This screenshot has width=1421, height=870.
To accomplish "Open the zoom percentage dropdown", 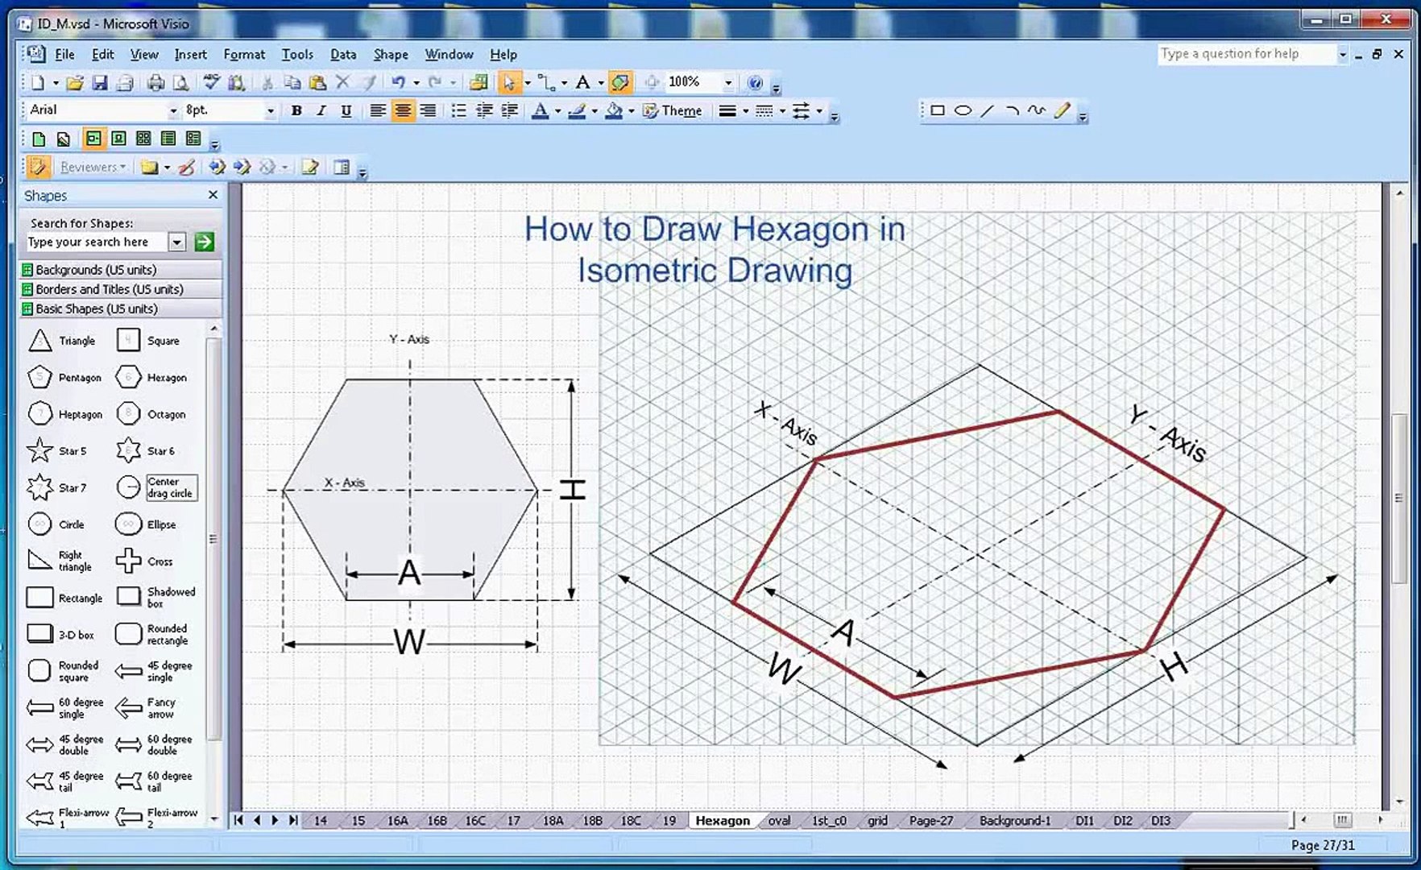I will (x=728, y=82).
